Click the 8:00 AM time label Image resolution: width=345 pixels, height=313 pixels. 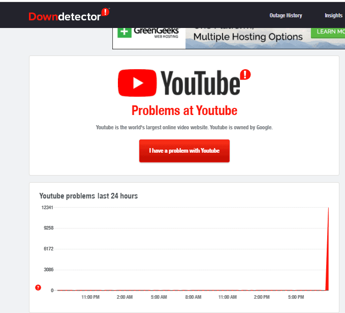click(193, 297)
